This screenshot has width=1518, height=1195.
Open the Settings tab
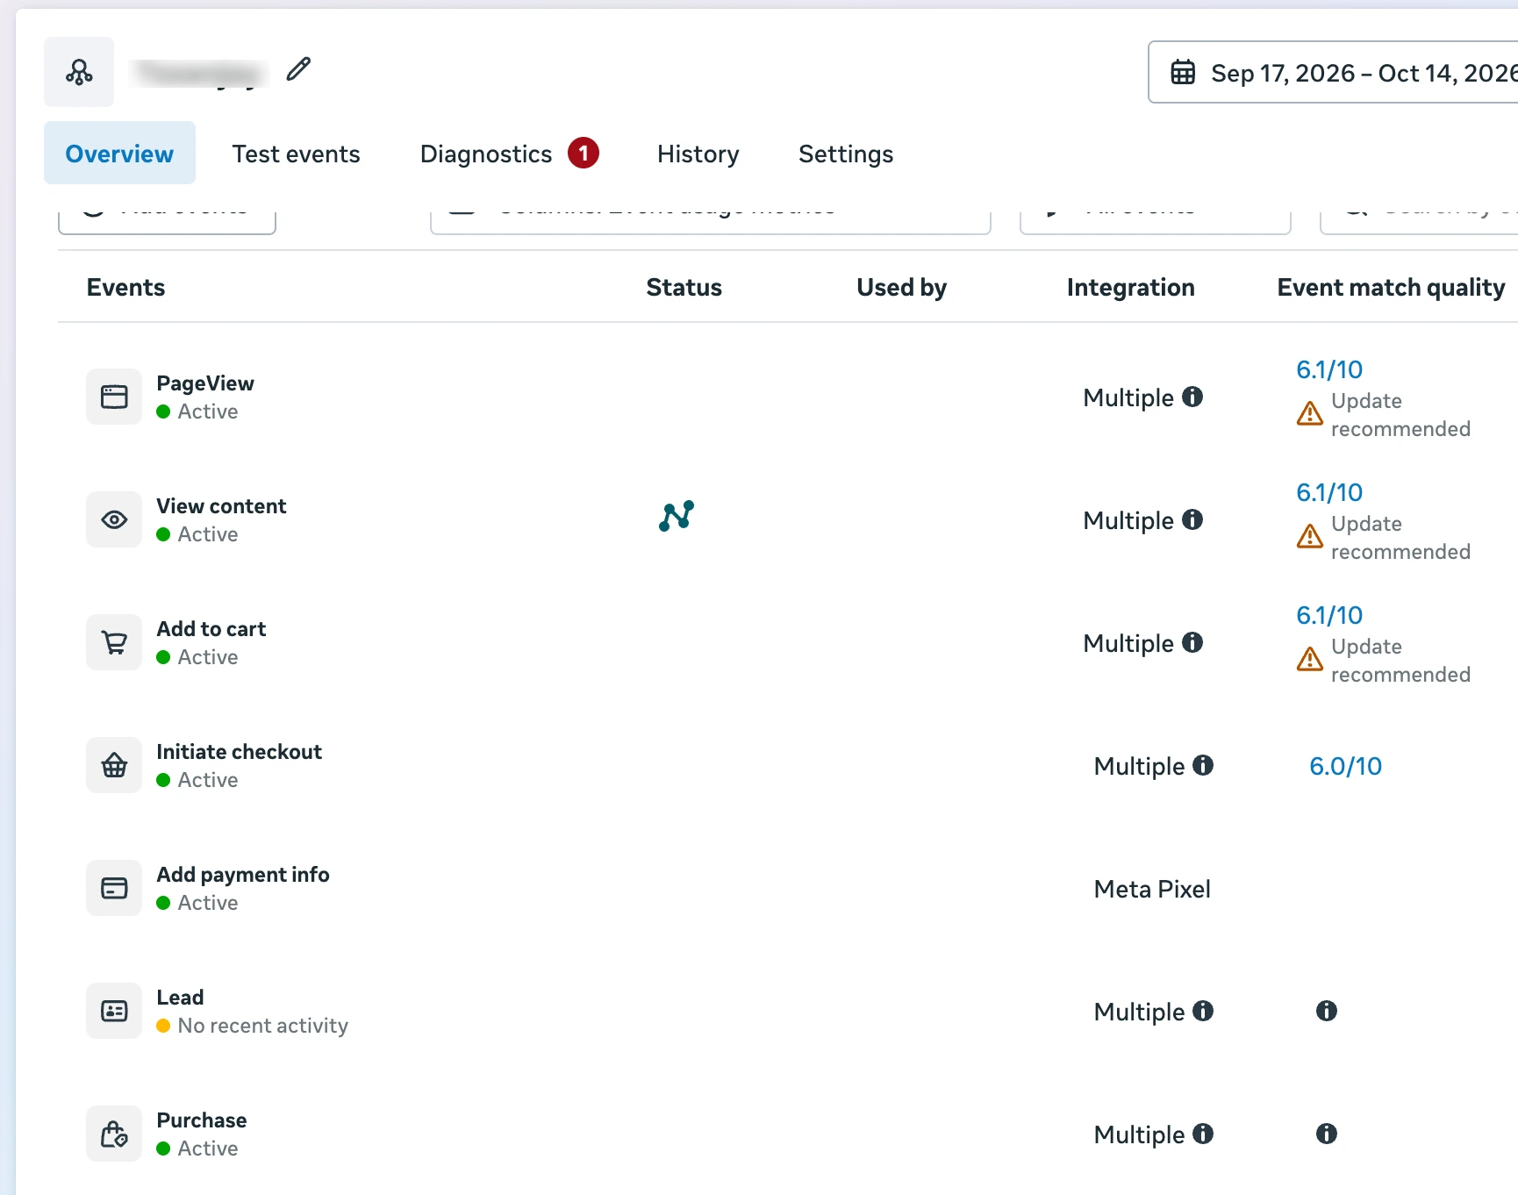tap(846, 154)
